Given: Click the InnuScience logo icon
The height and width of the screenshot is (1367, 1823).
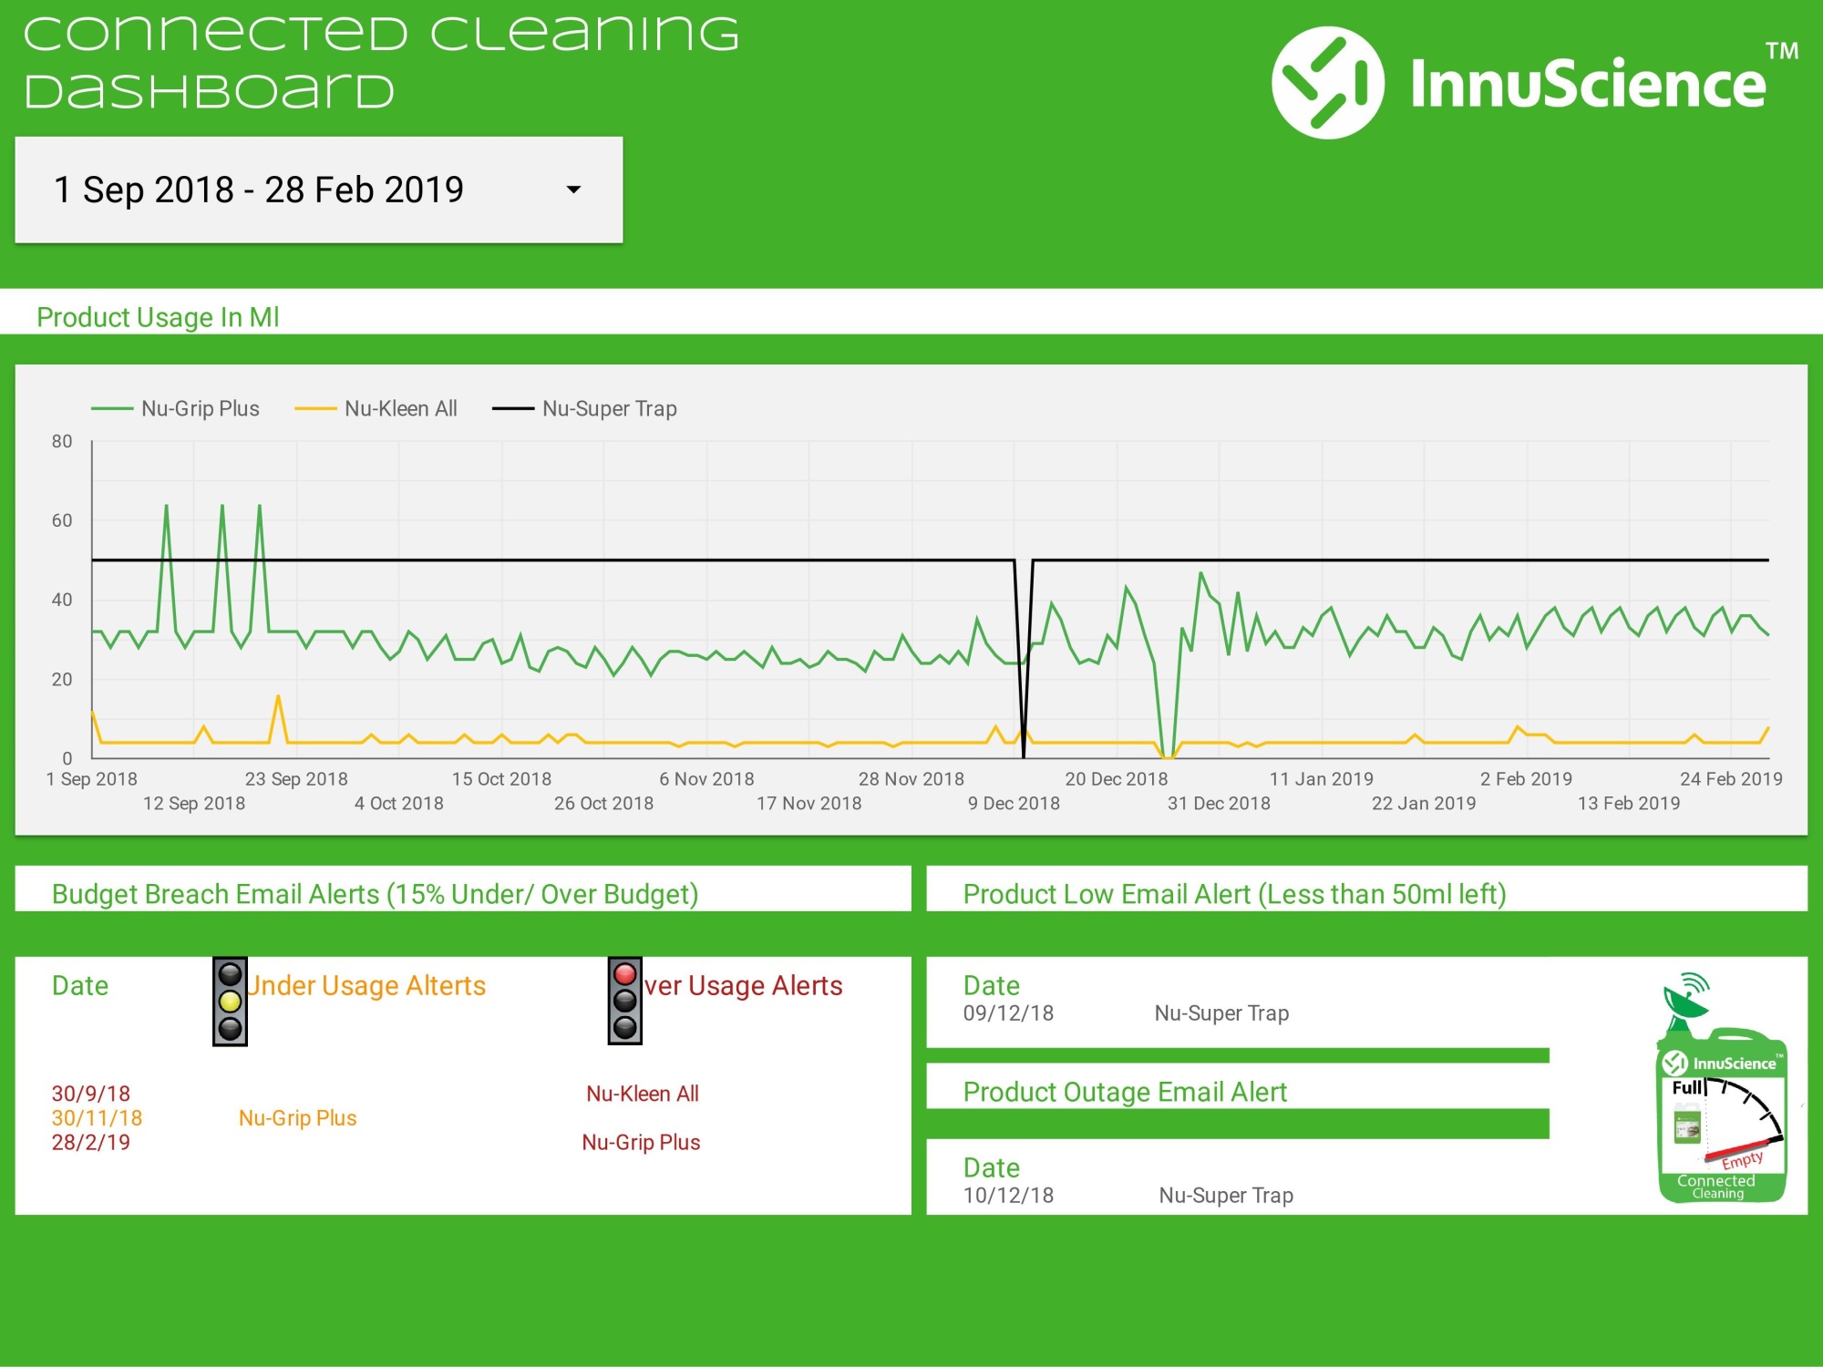Looking at the screenshot, I should click(1328, 83).
